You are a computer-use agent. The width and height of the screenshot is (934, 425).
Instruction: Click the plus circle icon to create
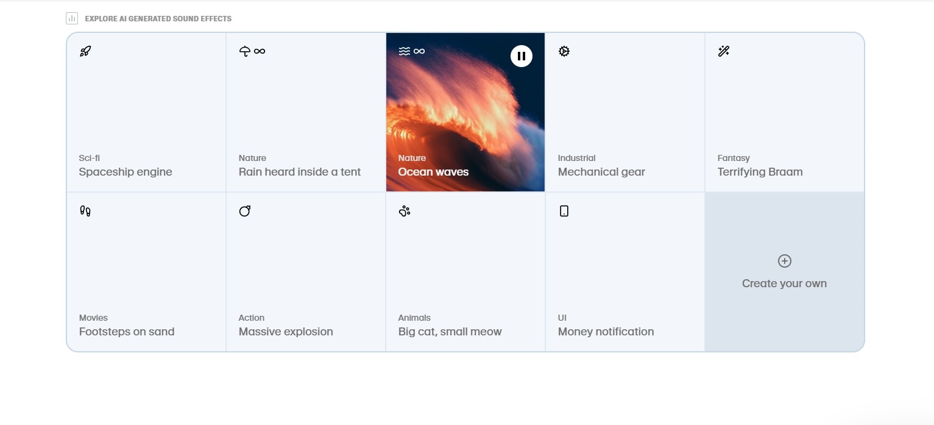[785, 261]
